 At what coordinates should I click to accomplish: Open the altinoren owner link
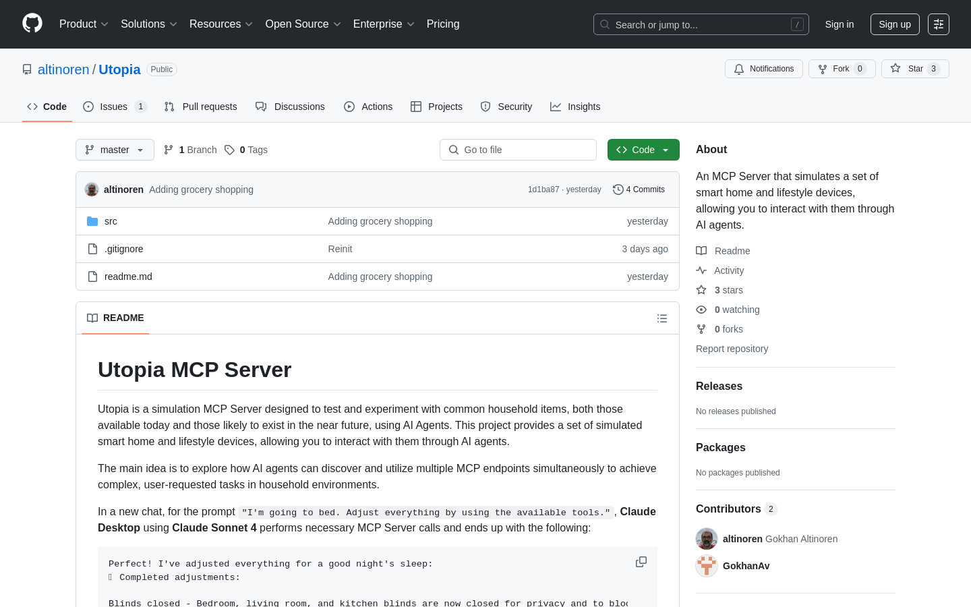tap(63, 69)
